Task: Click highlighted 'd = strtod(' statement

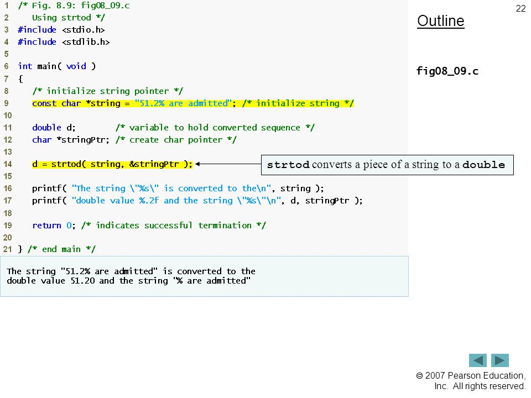Action: pos(112,164)
